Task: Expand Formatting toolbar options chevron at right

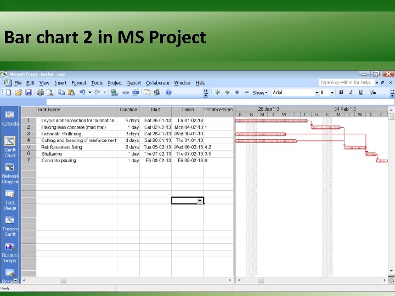Action: click(x=392, y=93)
